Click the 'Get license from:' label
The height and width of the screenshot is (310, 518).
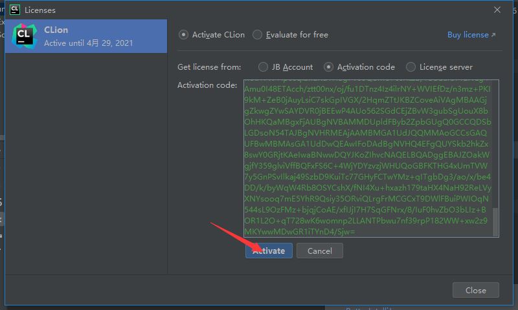click(209, 67)
